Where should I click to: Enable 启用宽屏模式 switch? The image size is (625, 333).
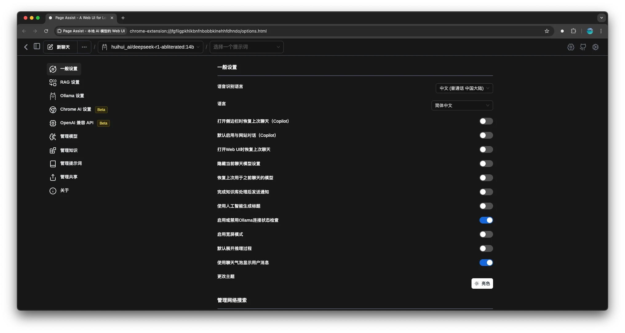coord(486,234)
